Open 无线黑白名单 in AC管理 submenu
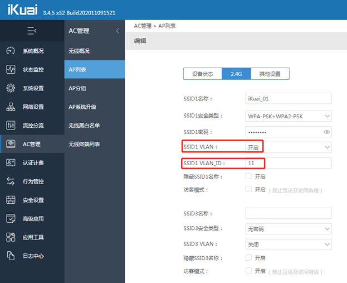Image resolution: width=347 pixels, height=283 pixels. coord(84,126)
